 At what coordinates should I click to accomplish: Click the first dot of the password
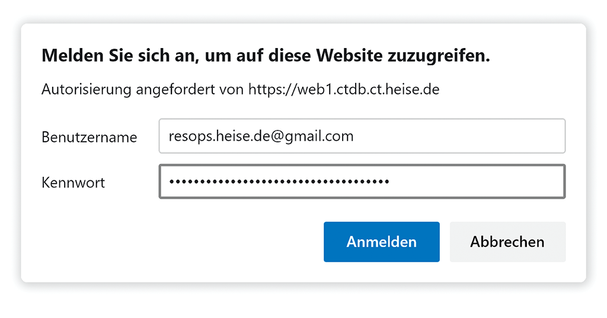point(171,182)
